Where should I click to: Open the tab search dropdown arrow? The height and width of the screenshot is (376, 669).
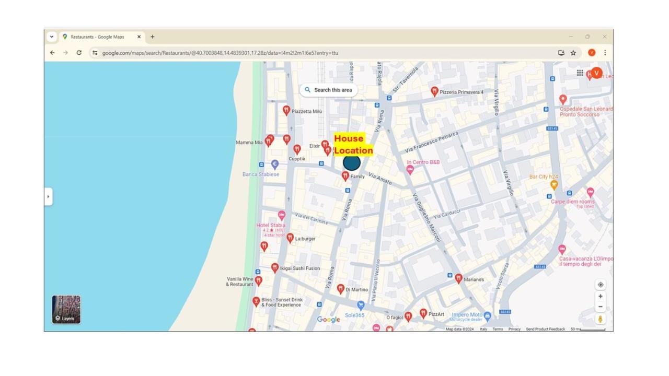51,37
